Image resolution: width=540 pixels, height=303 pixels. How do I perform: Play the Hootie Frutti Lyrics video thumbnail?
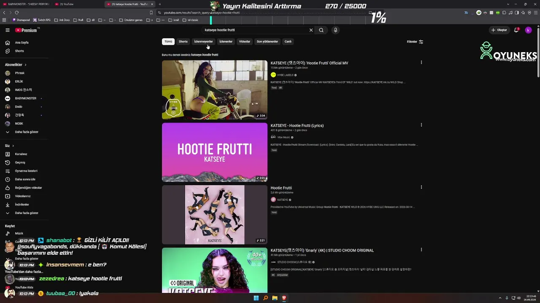(x=215, y=152)
